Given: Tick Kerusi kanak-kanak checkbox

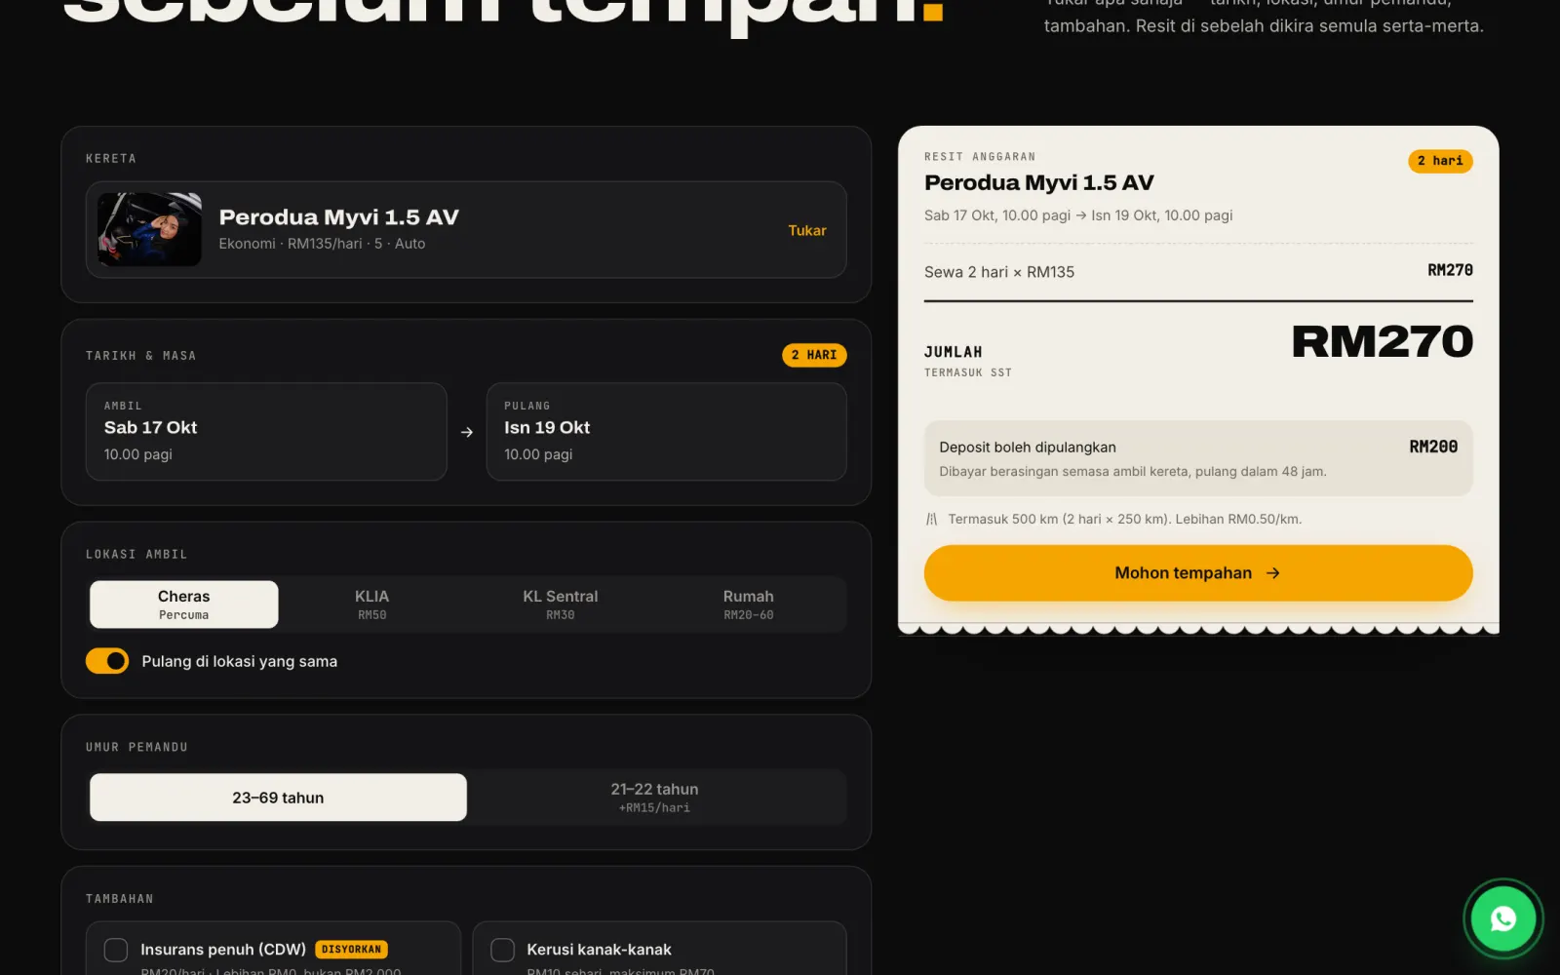Looking at the screenshot, I should (x=502, y=950).
